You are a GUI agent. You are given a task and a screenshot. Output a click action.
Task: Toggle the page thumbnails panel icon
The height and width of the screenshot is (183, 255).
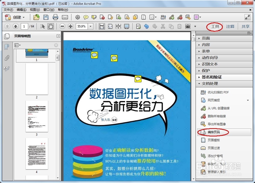(7, 36)
